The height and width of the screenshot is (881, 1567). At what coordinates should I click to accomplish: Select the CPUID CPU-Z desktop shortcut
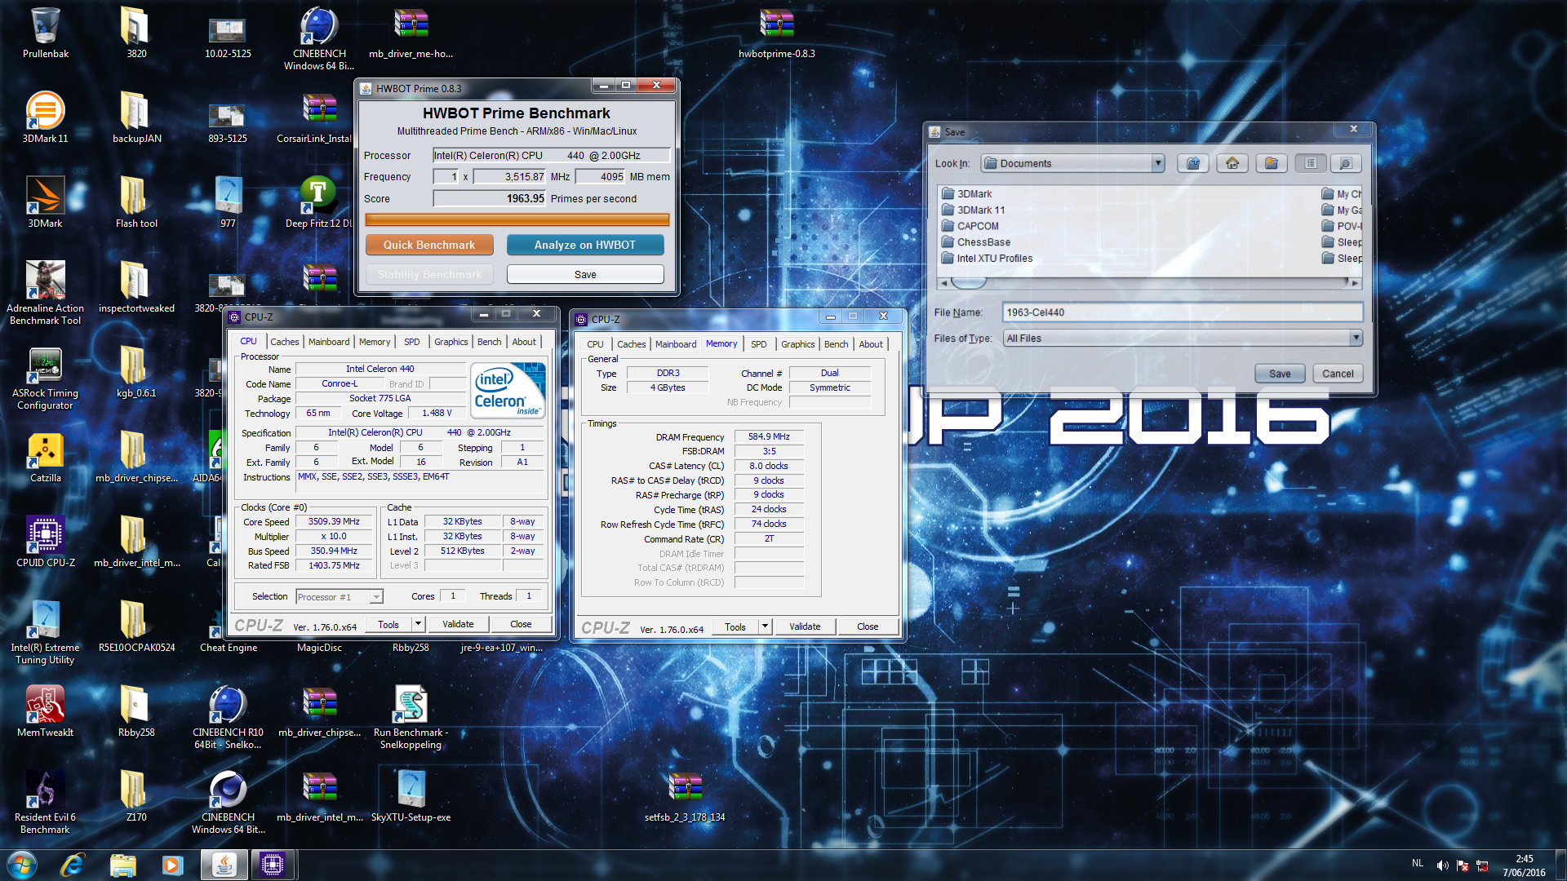[x=46, y=542]
